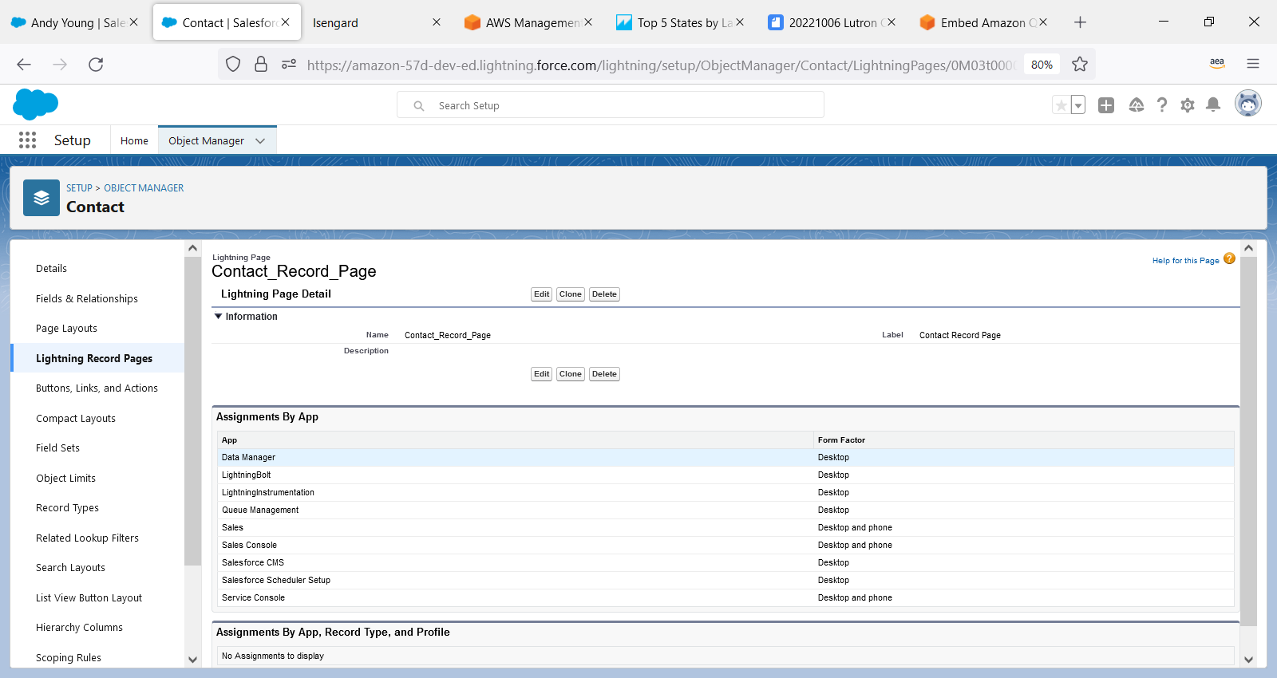Screen dimensions: 1277x678
Task: Collapse the Information section triangle
Action: click(218, 317)
